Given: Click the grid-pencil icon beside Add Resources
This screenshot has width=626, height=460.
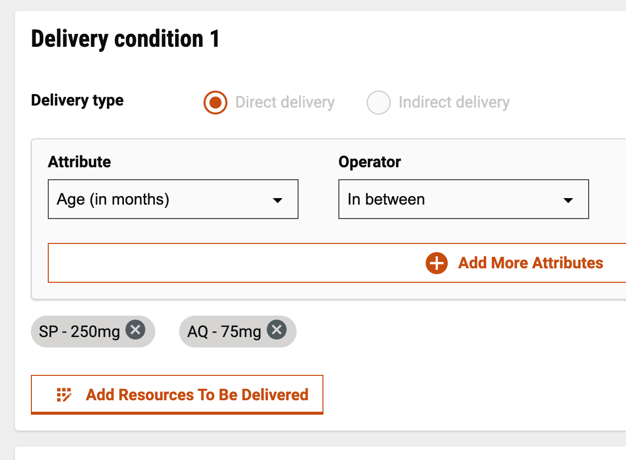Looking at the screenshot, I should 64,395.
